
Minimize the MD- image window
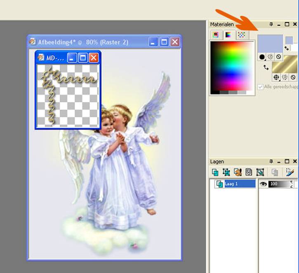coord(72,58)
